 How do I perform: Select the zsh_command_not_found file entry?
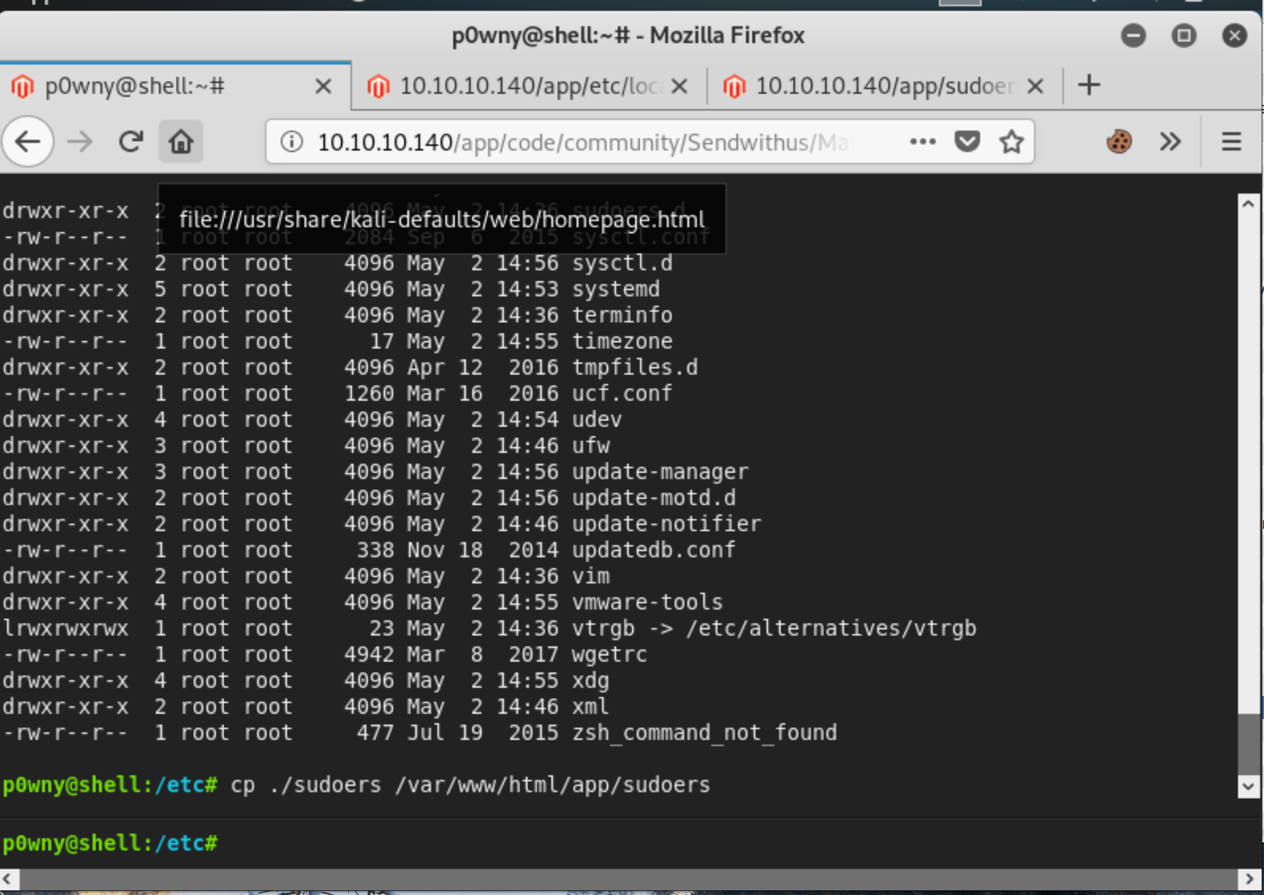[x=705, y=733]
